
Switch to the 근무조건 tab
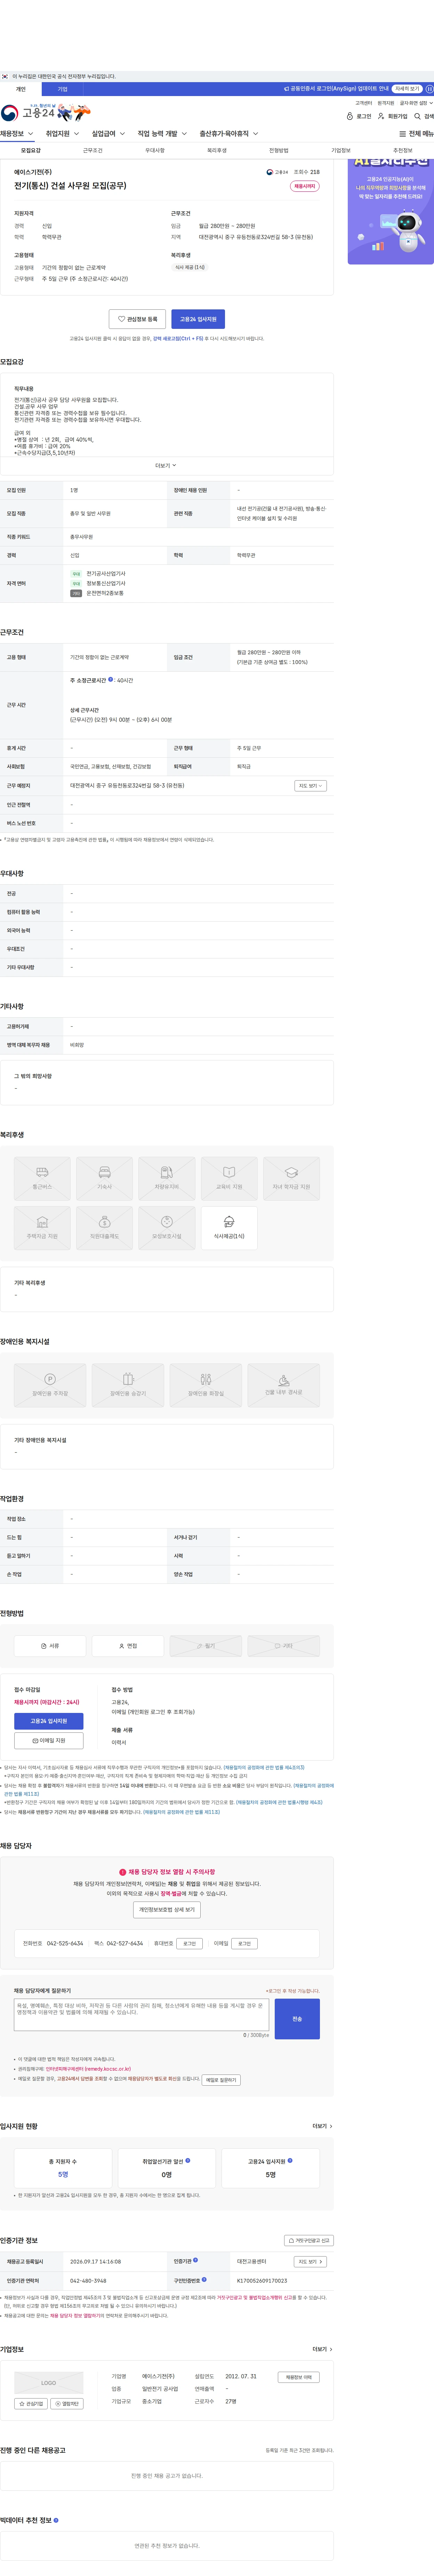click(93, 150)
